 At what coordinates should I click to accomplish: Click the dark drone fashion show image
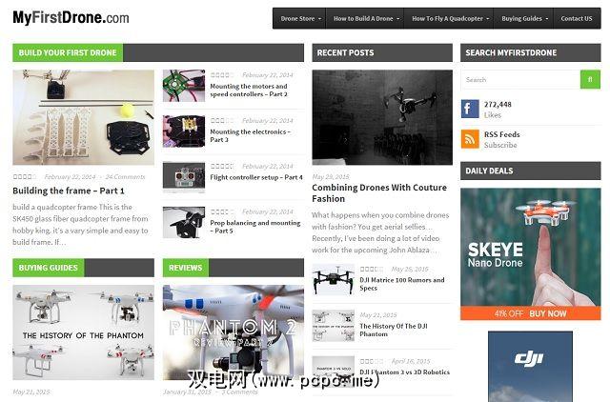[382, 117]
